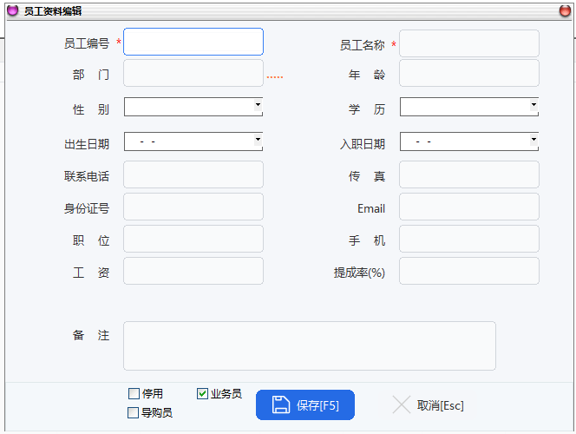
Task: Click the 取消[Esc] cancel button
Action: pyautogui.click(x=429, y=405)
